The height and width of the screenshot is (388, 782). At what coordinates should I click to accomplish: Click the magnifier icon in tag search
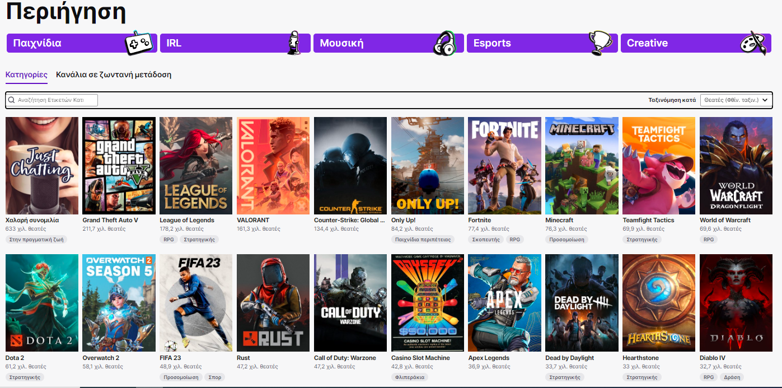click(12, 100)
